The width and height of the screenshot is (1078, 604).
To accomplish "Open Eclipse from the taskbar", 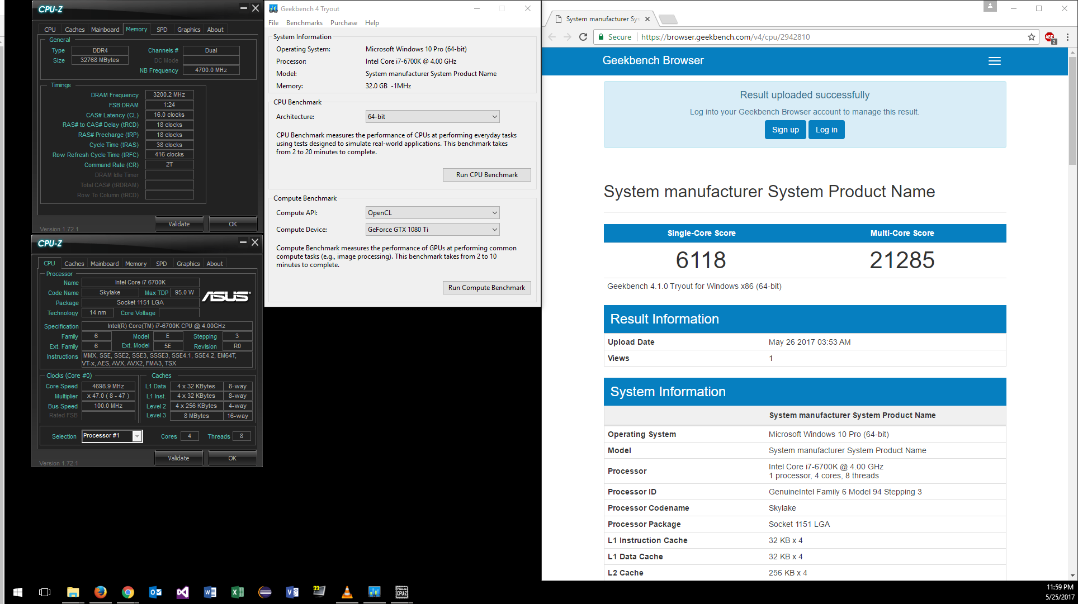I will (265, 592).
